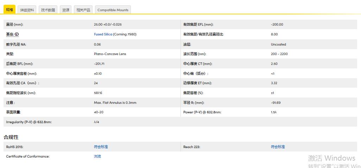
Task: Select the 规格 tab
Action: [x=9, y=9]
